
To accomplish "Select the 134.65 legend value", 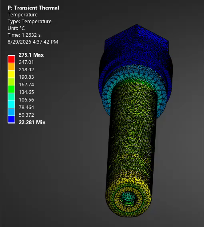I will (x=26, y=92).
